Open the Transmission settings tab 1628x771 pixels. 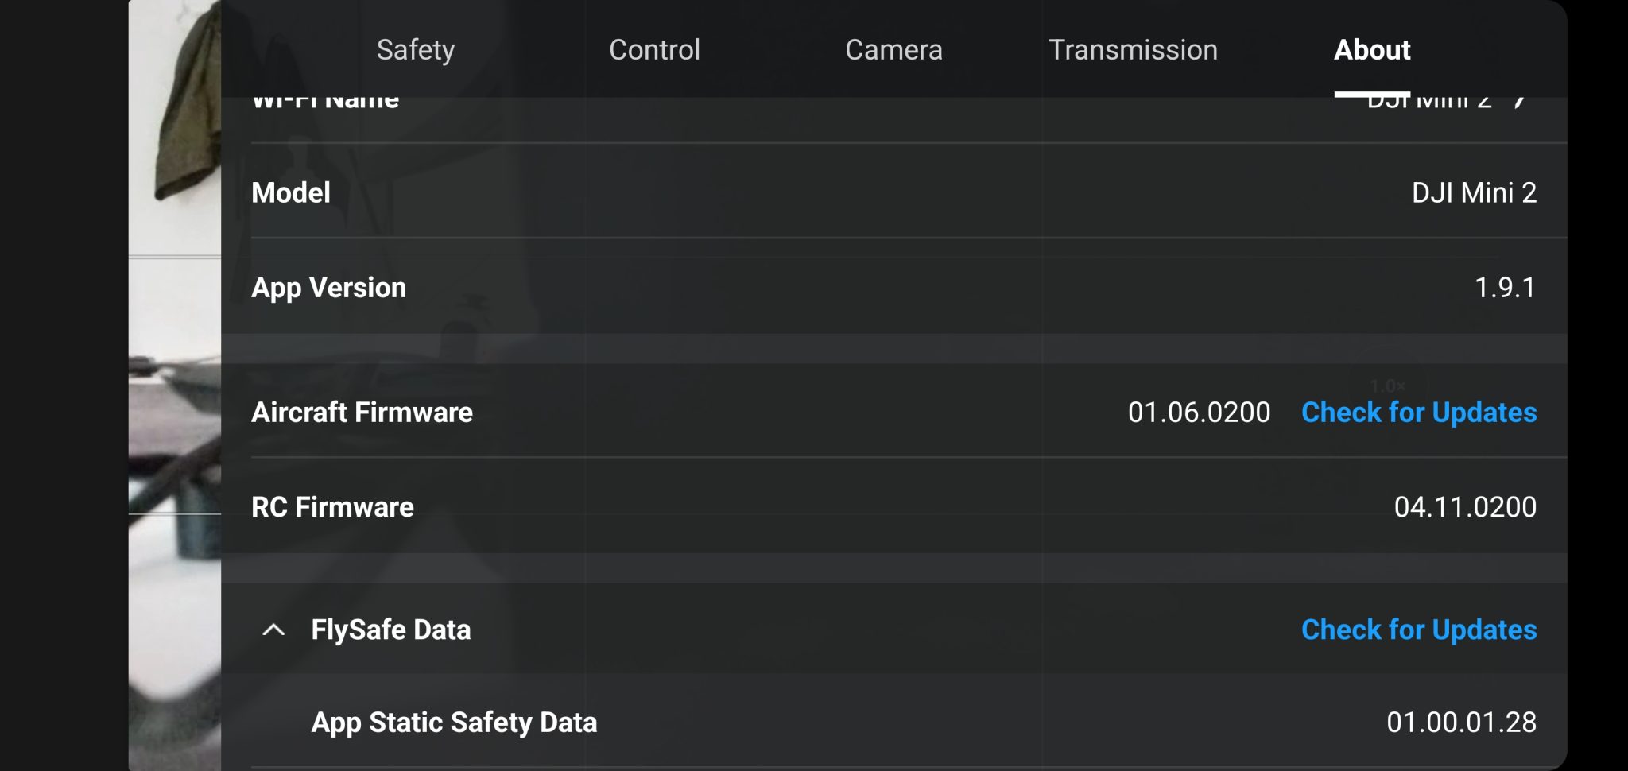[1134, 49]
